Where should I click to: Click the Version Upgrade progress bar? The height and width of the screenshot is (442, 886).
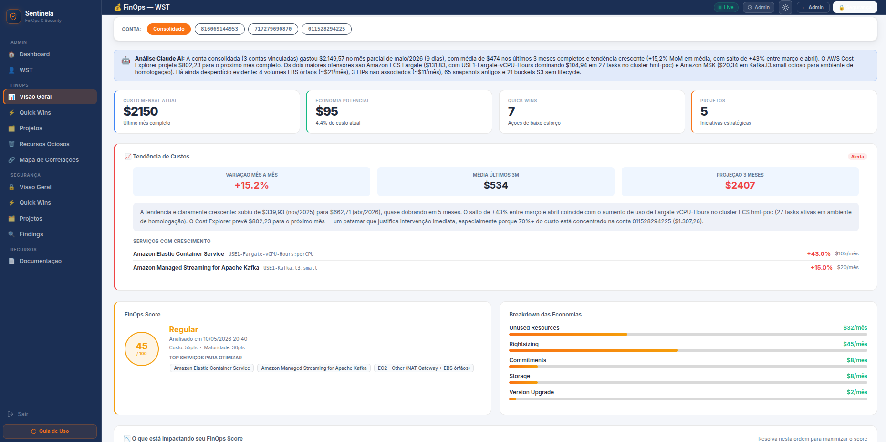point(688,399)
